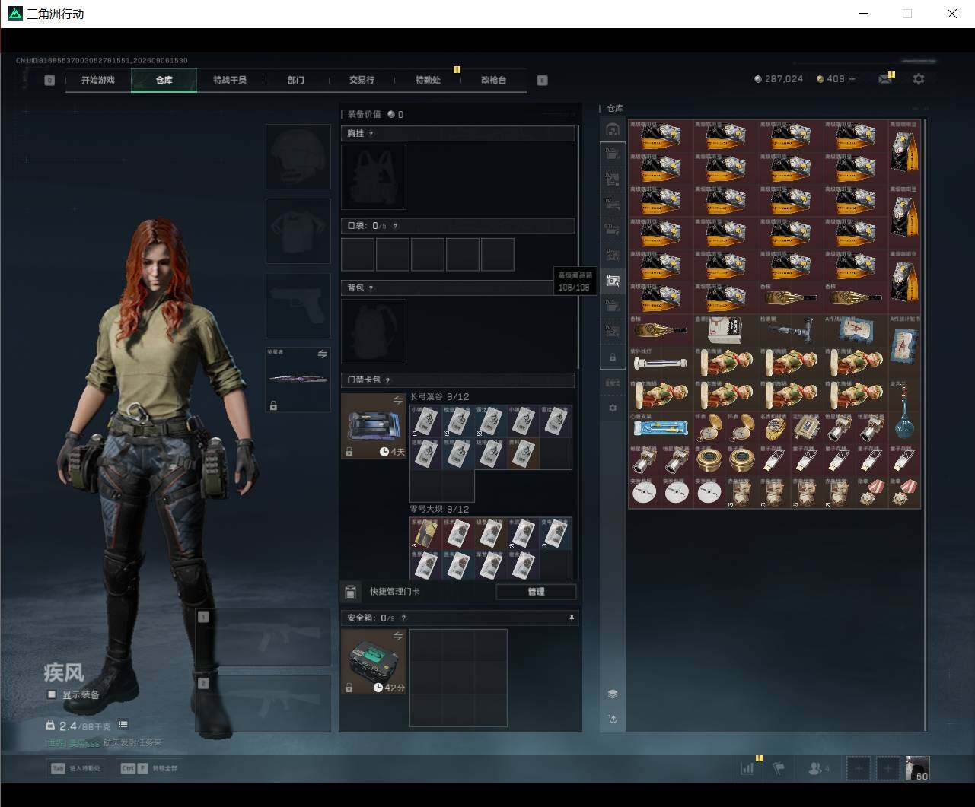Click the 287,024 currency balance
The image size is (975, 807).
(778, 79)
